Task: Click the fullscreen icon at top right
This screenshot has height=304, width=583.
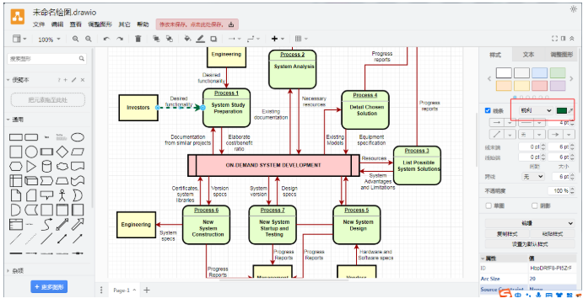Action: [555, 38]
